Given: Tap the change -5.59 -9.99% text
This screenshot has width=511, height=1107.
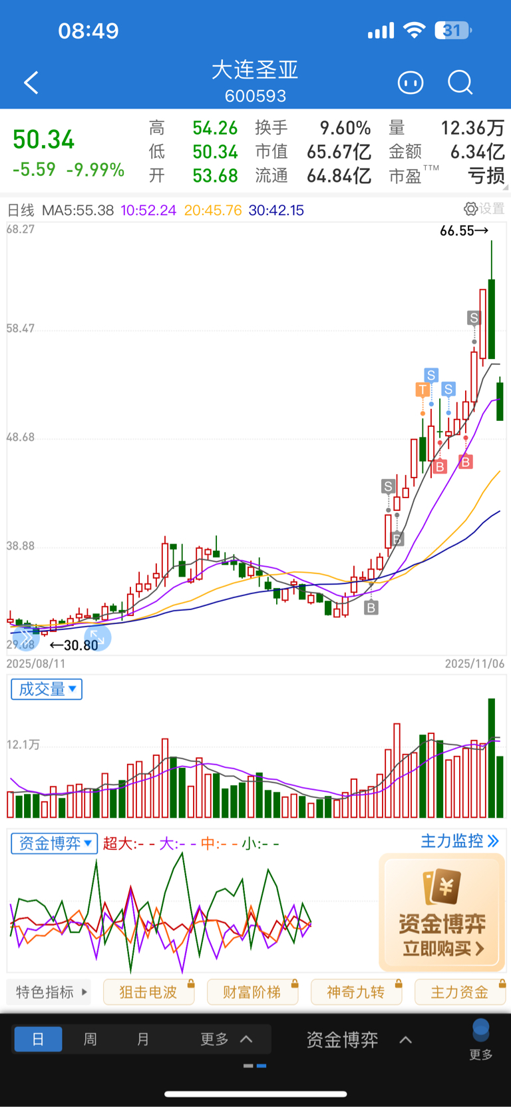Looking at the screenshot, I should click(69, 169).
